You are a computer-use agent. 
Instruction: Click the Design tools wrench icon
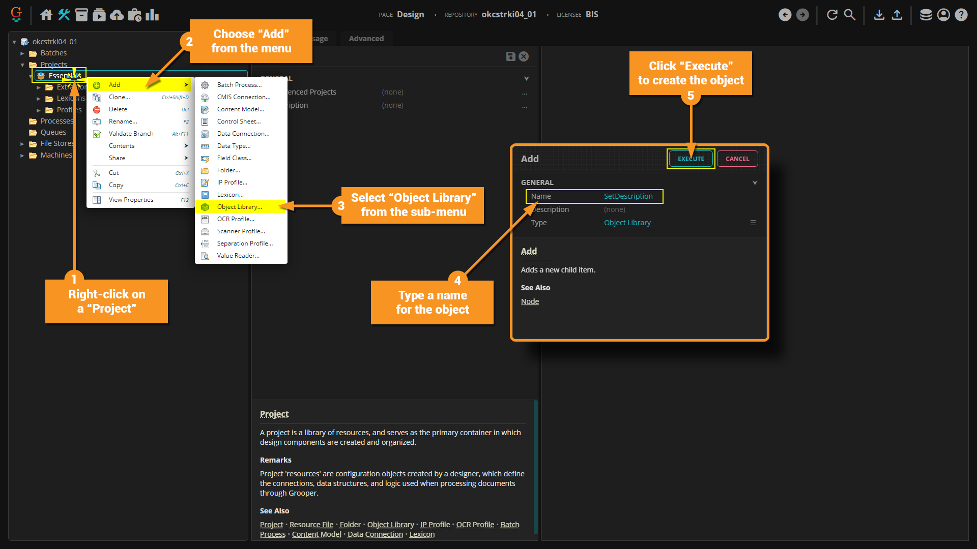pos(64,15)
